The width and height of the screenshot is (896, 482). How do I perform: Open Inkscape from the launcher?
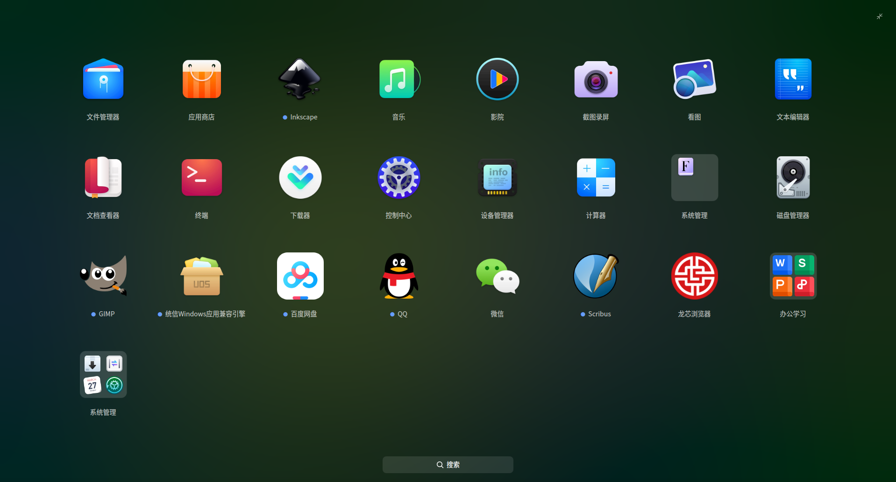300,79
